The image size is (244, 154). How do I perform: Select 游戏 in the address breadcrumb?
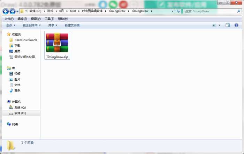50,11
